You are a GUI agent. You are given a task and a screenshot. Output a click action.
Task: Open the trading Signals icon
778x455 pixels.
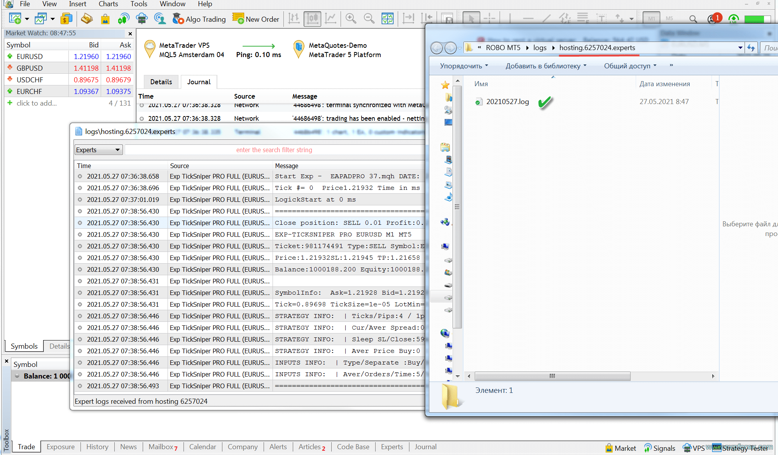[124, 19]
